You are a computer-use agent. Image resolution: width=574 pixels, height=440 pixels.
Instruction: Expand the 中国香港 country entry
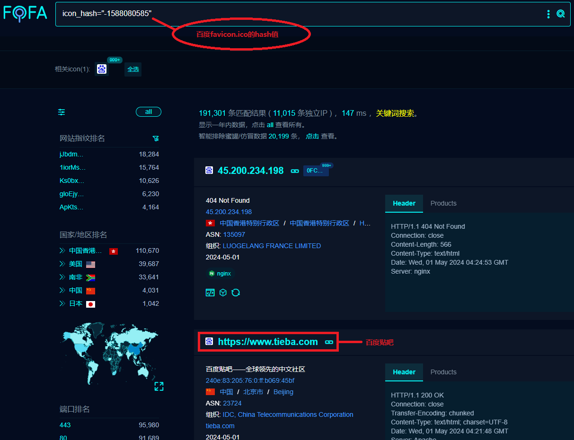pos(62,250)
